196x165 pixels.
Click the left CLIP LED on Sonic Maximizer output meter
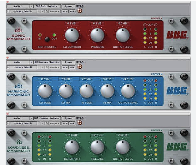pyautogui.click(x=145, y=25)
